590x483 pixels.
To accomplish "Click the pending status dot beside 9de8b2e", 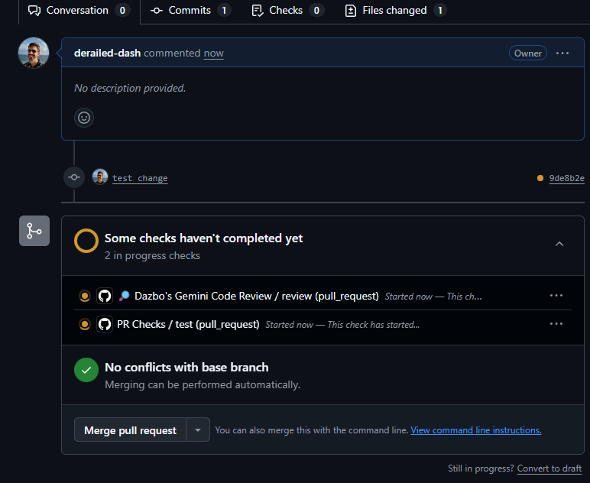I will [x=540, y=178].
